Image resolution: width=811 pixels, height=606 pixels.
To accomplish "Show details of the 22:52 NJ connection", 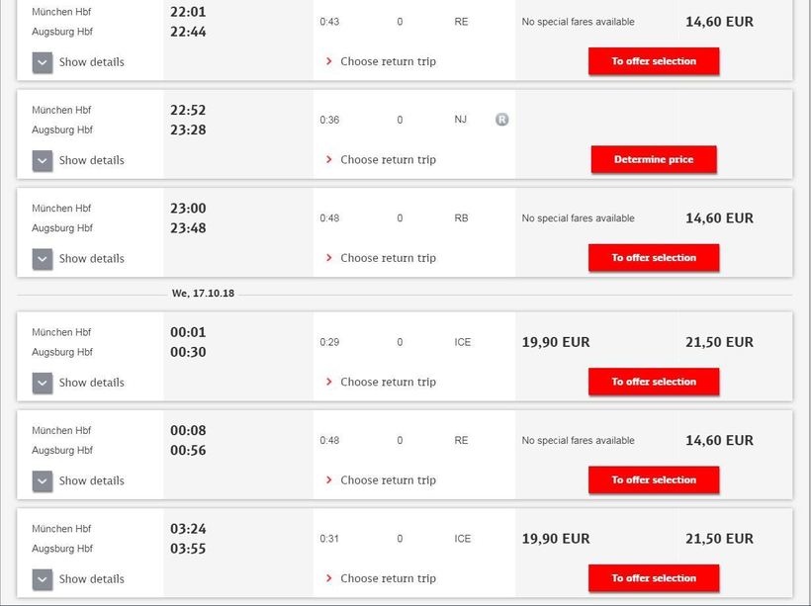I will click(x=43, y=160).
